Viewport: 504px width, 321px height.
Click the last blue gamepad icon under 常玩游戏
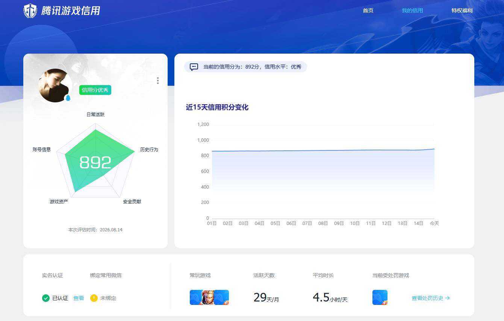pos(222,297)
